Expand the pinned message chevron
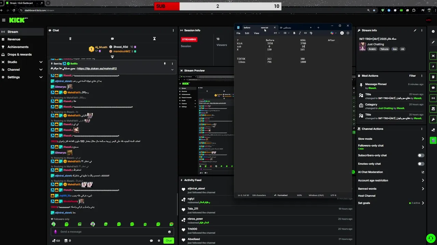The height and width of the screenshot is (245, 437). (172, 70)
